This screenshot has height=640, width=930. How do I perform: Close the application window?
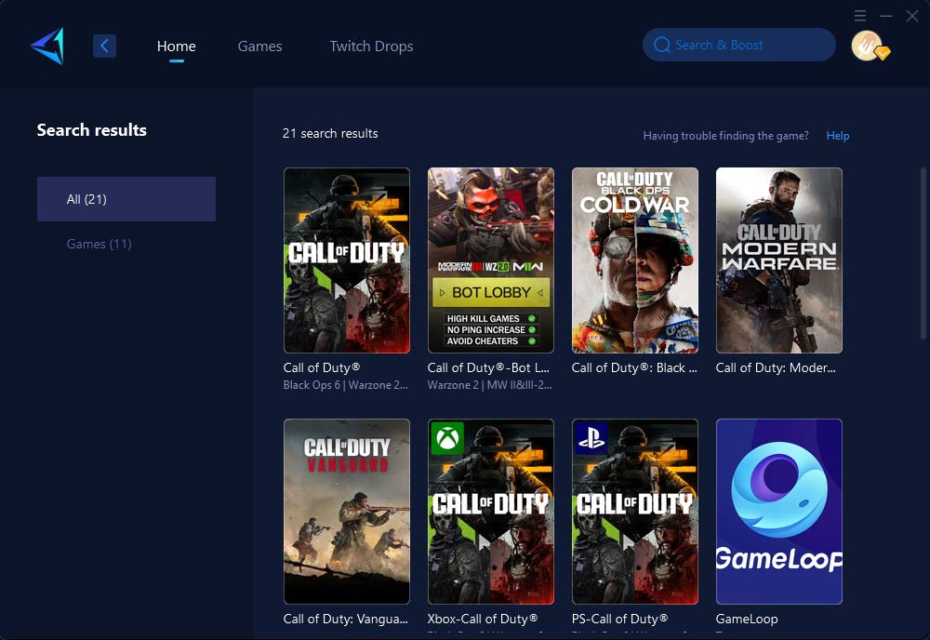tap(912, 16)
